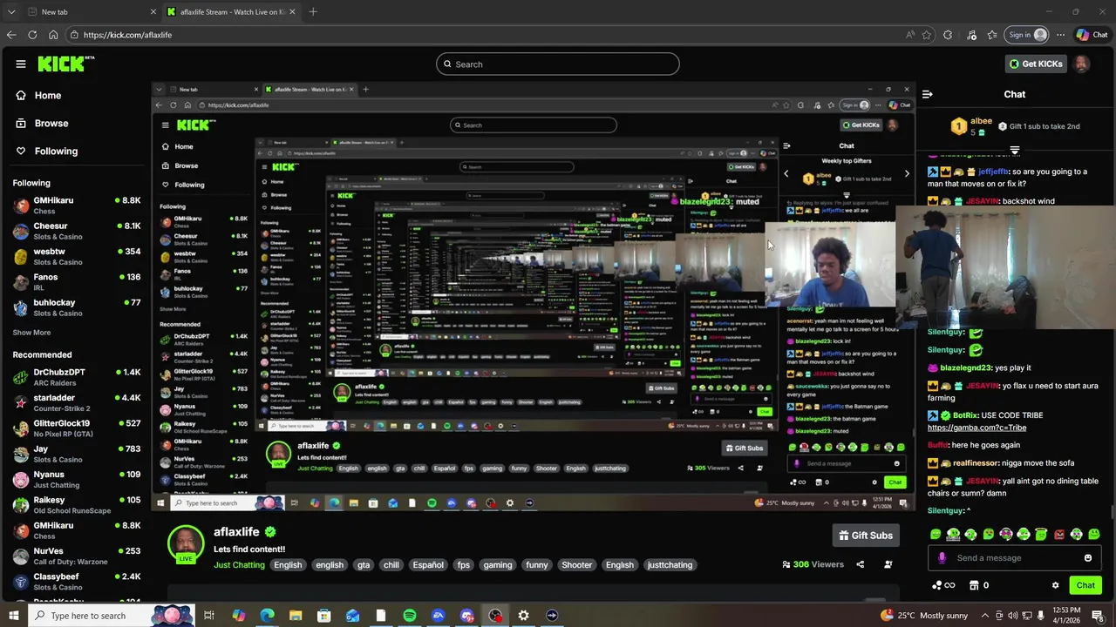Open the Read aloud icon in address bar
This screenshot has width=1116, height=627.
[910, 35]
